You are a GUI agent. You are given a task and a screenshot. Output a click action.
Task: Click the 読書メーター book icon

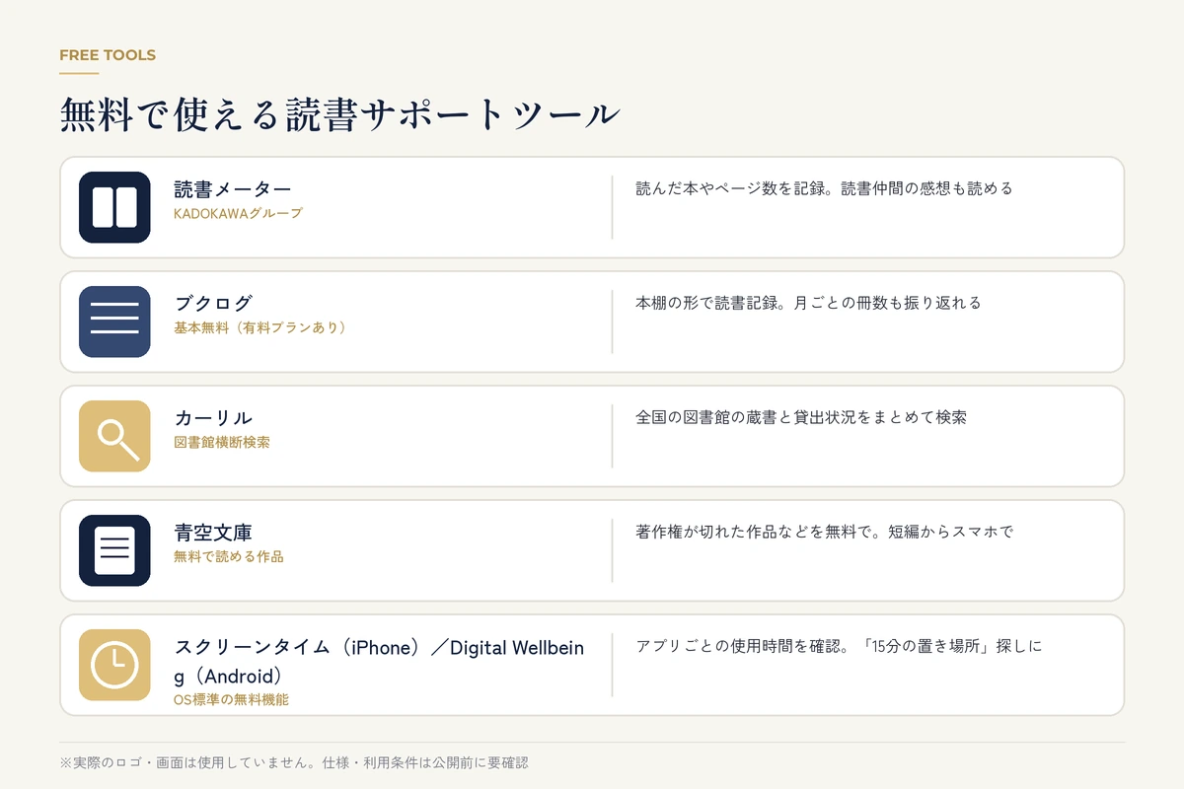click(x=114, y=207)
